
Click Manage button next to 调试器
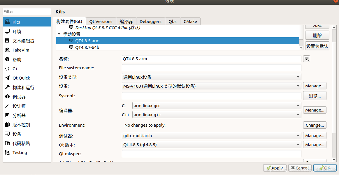tap(315, 136)
